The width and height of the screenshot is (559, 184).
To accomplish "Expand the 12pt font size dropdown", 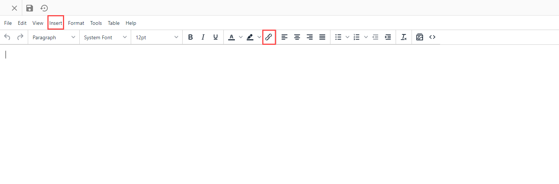I will point(157,37).
